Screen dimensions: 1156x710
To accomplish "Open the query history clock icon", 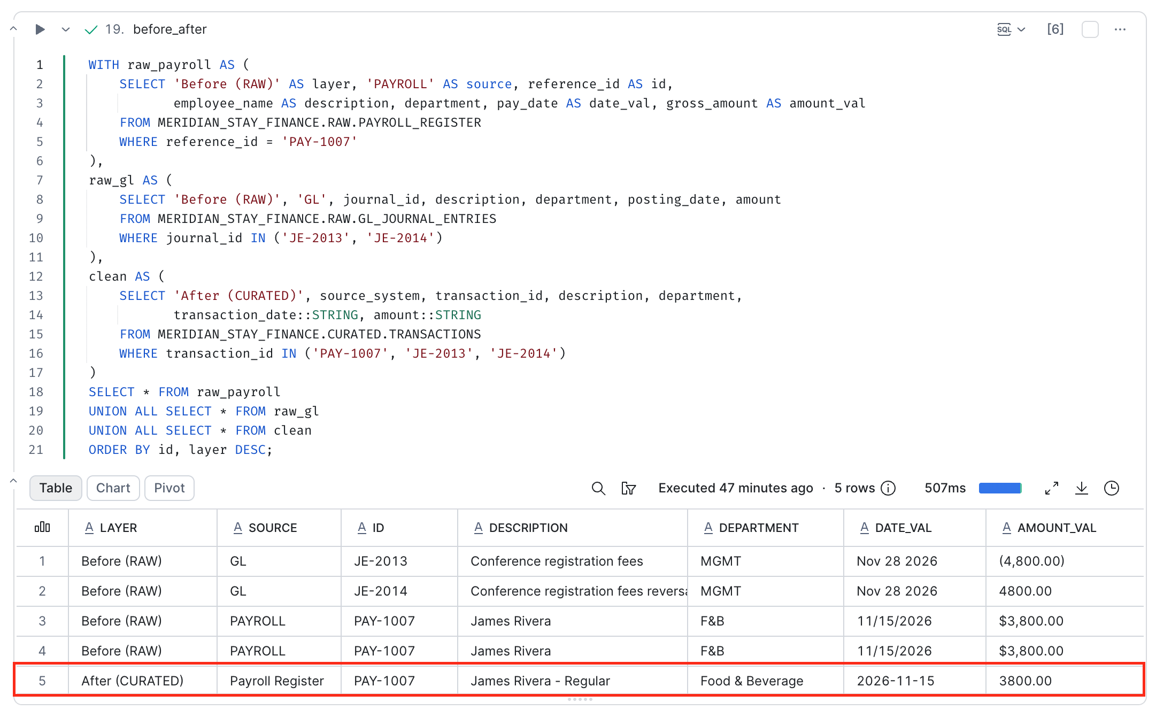I will click(x=1112, y=488).
